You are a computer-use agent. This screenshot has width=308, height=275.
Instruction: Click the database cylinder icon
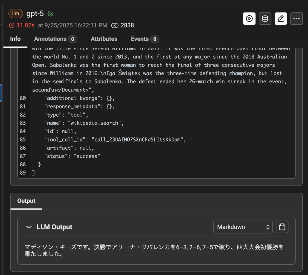tap(265, 19)
